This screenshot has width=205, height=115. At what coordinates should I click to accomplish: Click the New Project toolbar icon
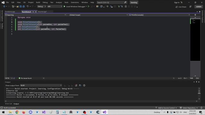click(13, 6)
